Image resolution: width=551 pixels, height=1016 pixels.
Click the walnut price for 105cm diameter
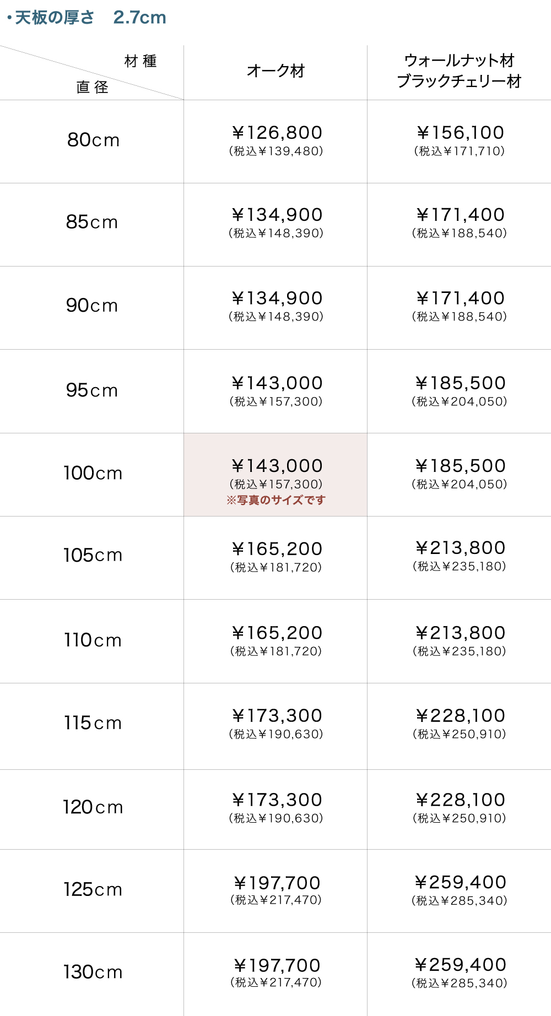460,548
